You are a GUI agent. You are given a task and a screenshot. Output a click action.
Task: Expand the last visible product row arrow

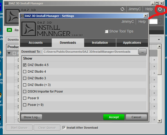click(154, 120)
